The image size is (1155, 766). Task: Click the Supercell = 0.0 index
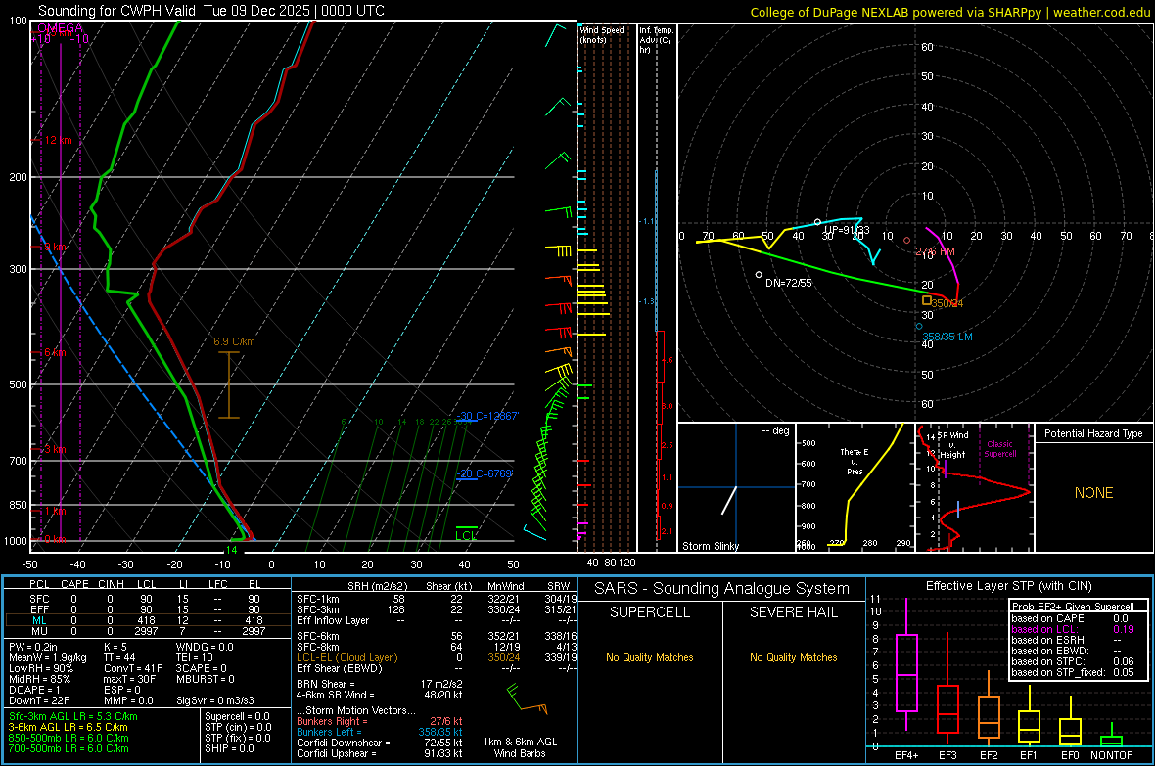coord(237,717)
